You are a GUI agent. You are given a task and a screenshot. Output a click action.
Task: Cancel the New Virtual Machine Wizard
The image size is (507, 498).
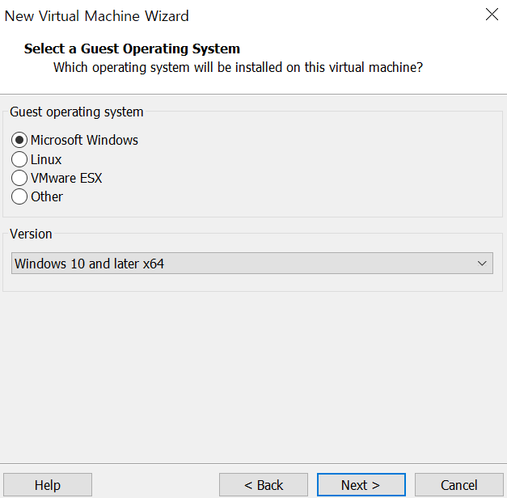click(458, 485)
